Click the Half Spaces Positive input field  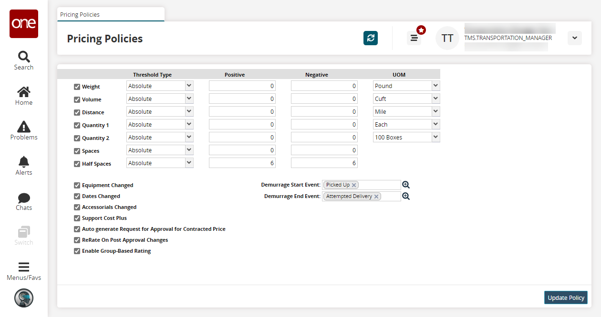coord(242,163)
